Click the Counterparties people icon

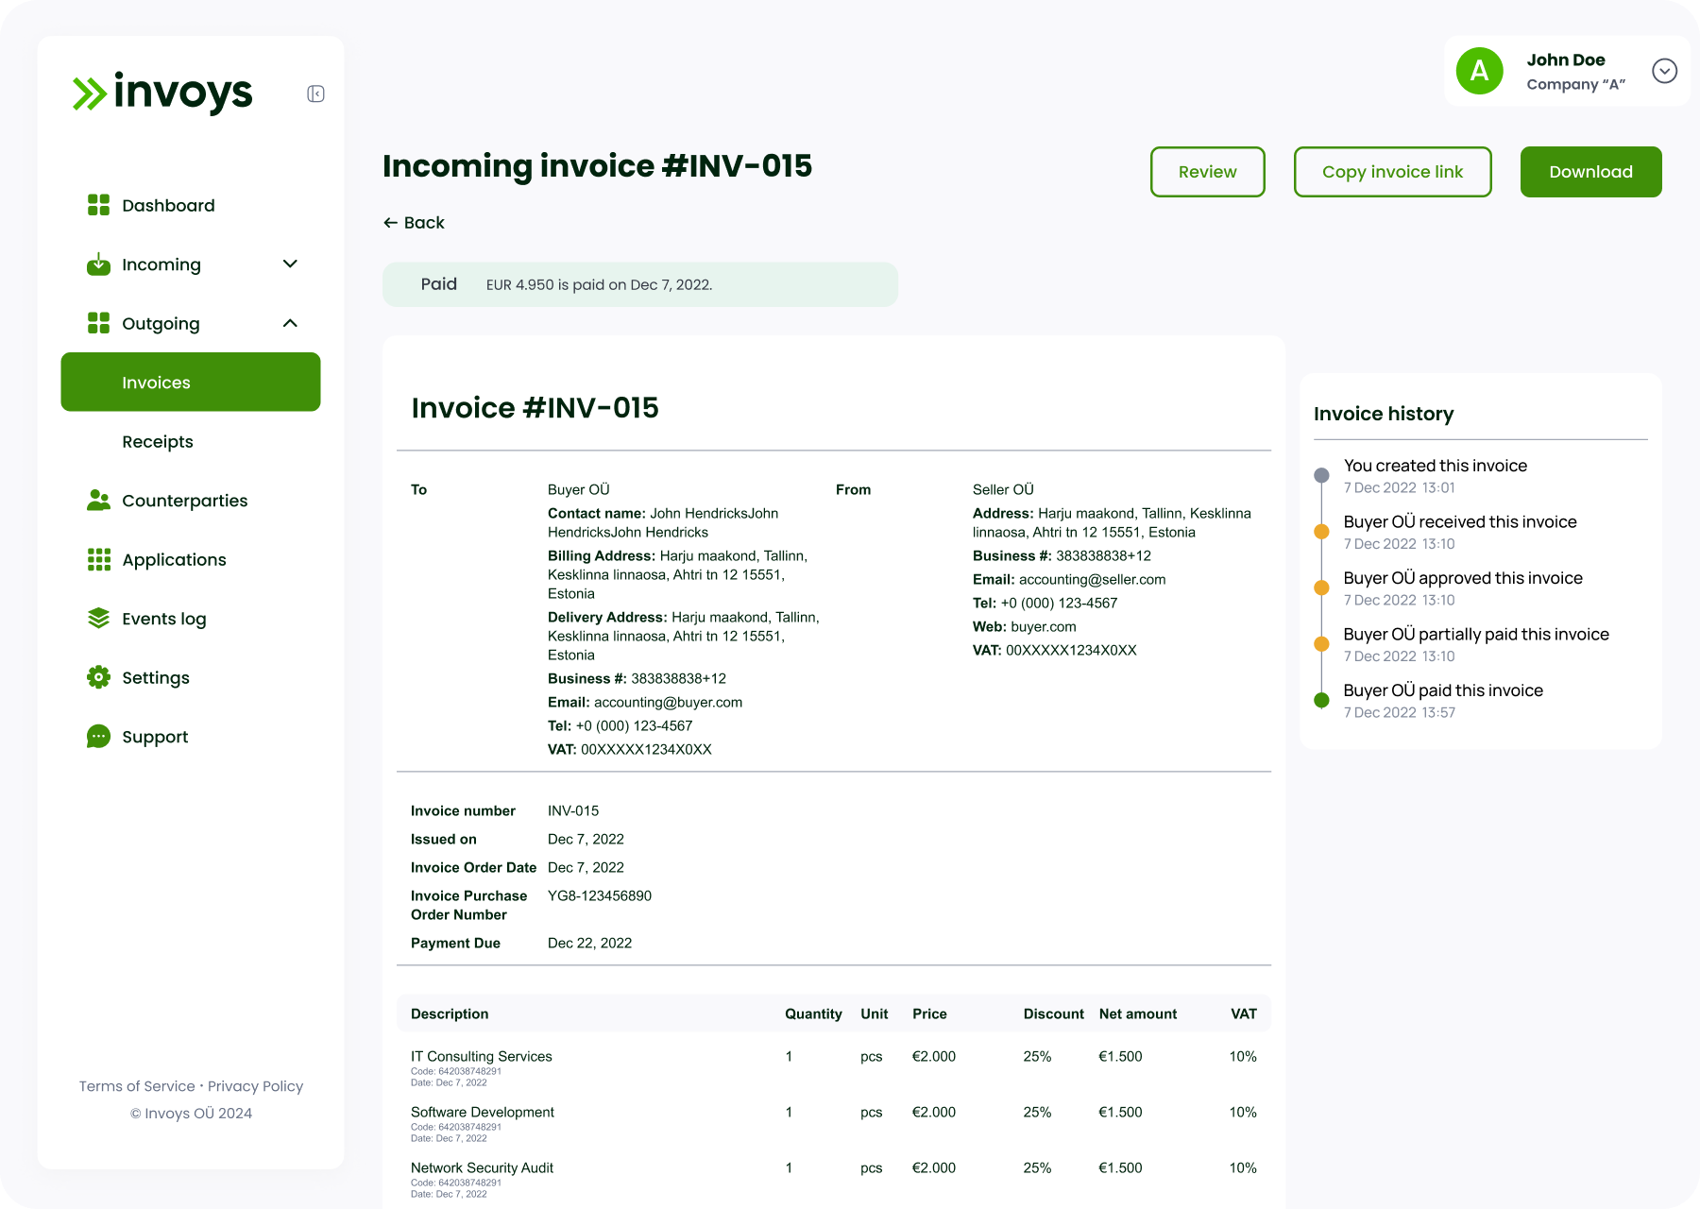tap(98, 501)
